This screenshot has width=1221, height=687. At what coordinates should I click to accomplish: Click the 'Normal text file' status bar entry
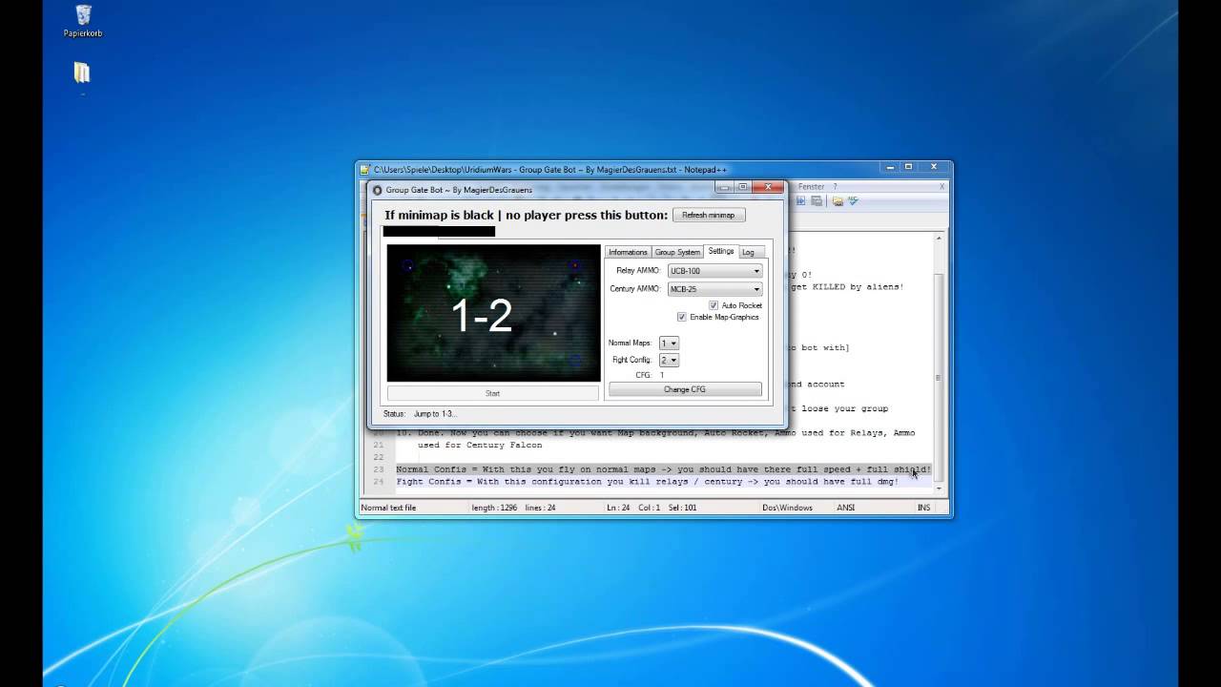388,508
